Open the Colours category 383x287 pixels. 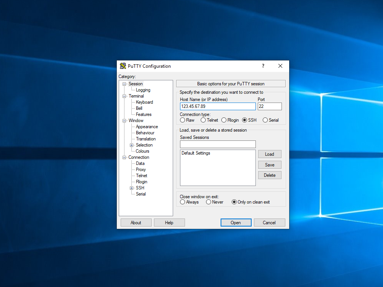pyautogui.click(x=142, y=151)
